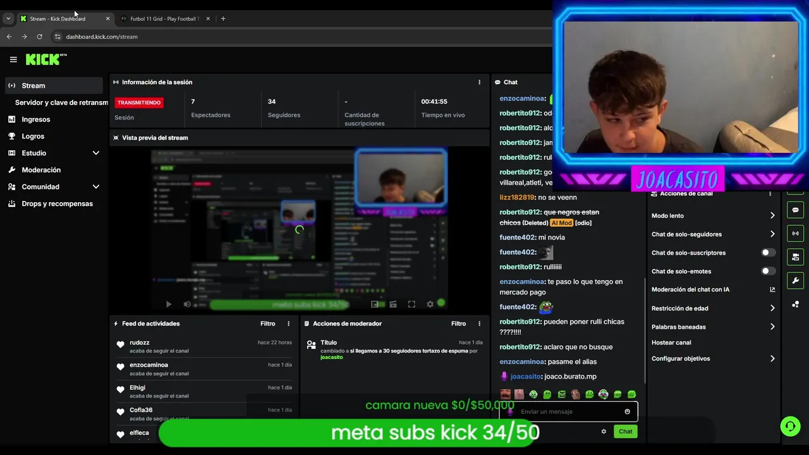Open the emoji picker in message box

tap(627, 411)
